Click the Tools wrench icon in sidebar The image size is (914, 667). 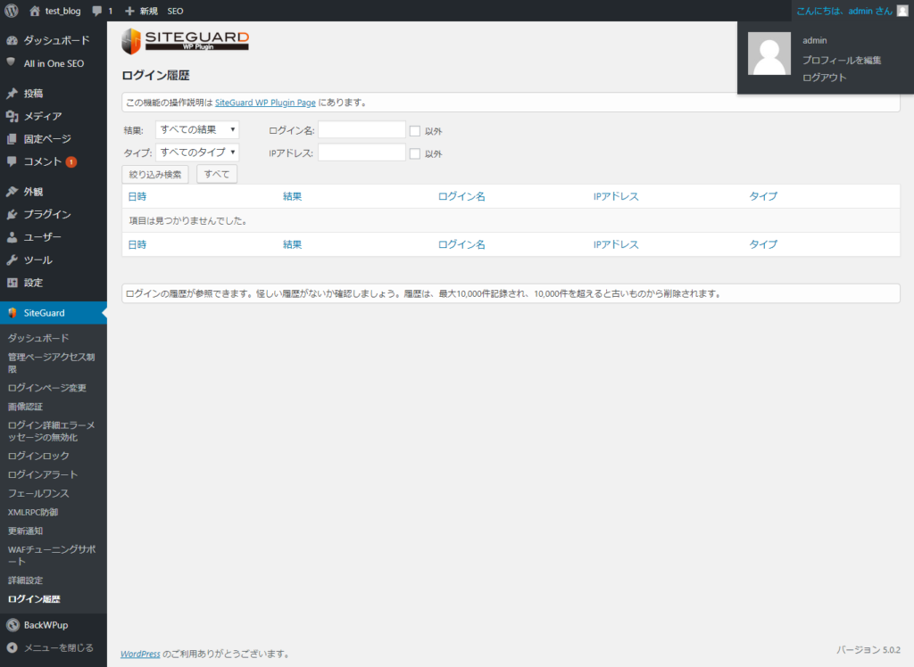tap(12, 259)
